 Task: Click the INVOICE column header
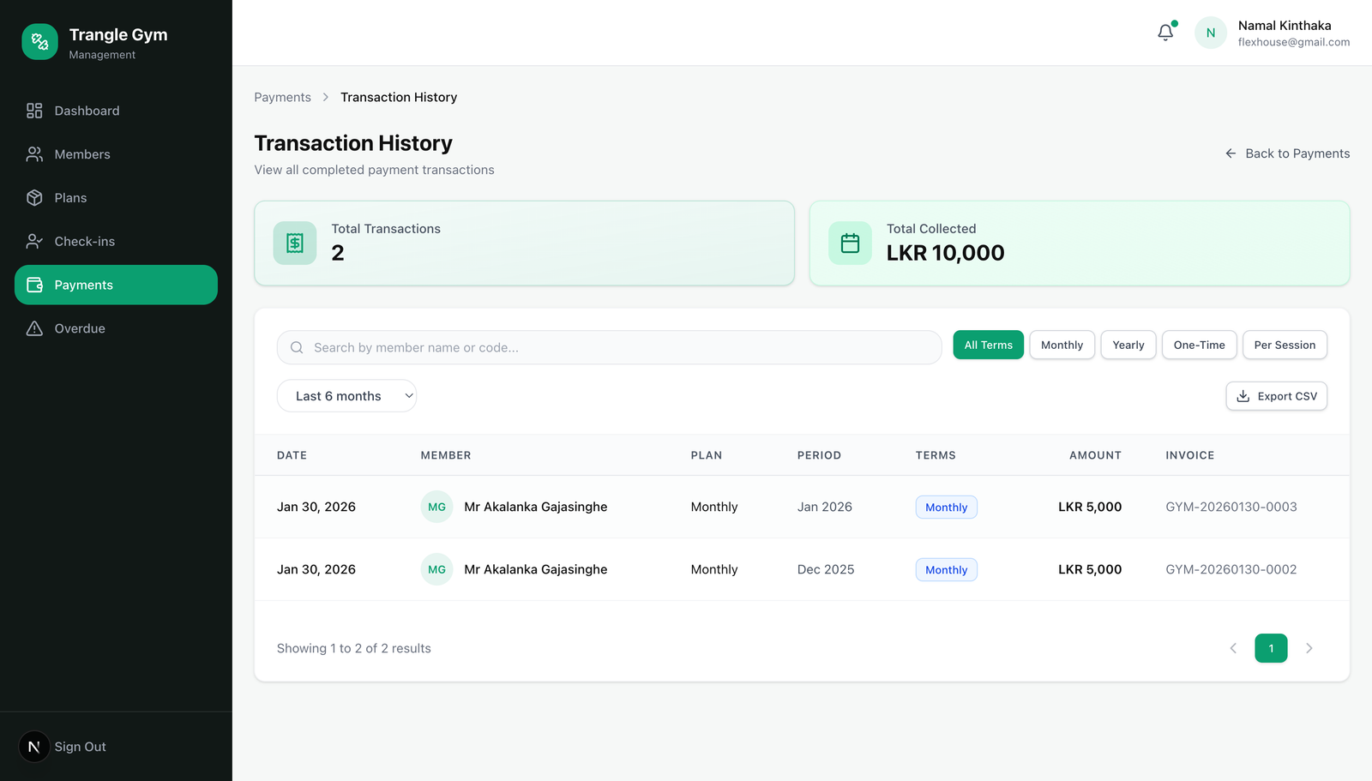click(1190, 455)
